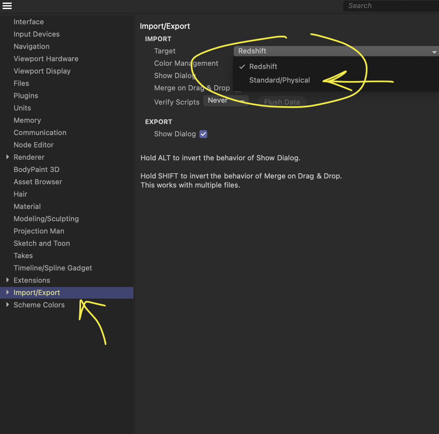Click the Hold ALT hint text
439x434 pixels.
[x=220, y=158]
